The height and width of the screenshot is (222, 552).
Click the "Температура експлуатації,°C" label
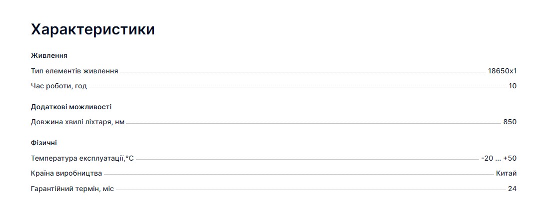coord(82,159)
